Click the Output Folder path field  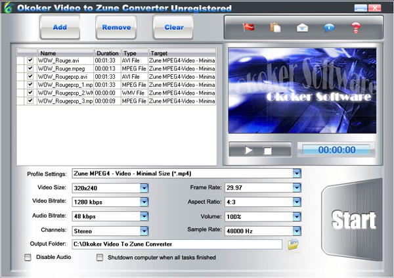click(x=177, y=244)
